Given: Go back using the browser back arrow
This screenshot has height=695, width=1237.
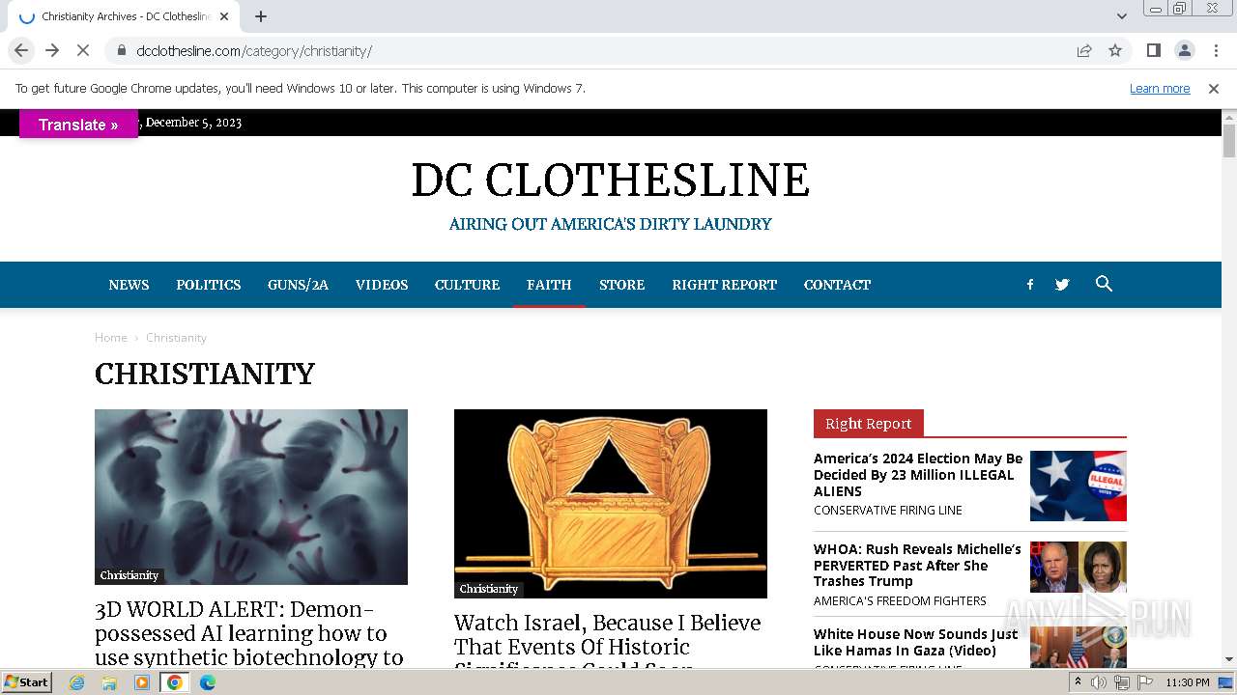Looking at the screenshot, I should click(21, 50).
